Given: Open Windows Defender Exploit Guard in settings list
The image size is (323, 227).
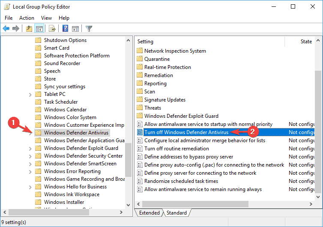Looking at the screenshot, I should coord(181,116).
